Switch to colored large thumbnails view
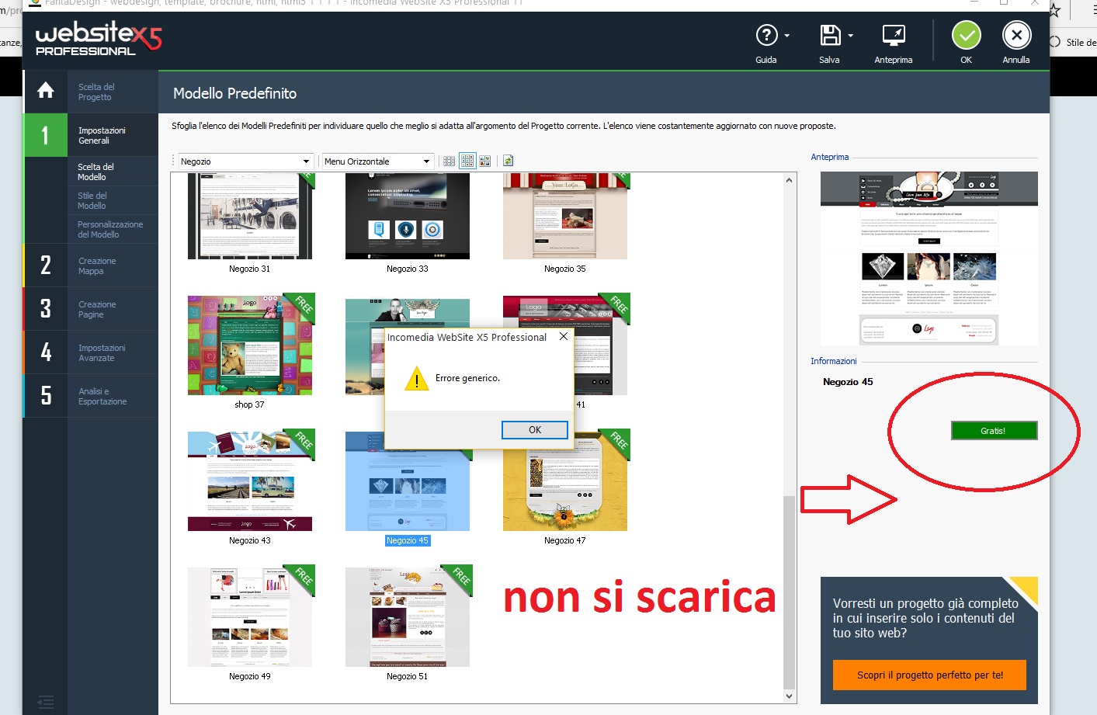The image size is (1097, 715). point(485,161)
